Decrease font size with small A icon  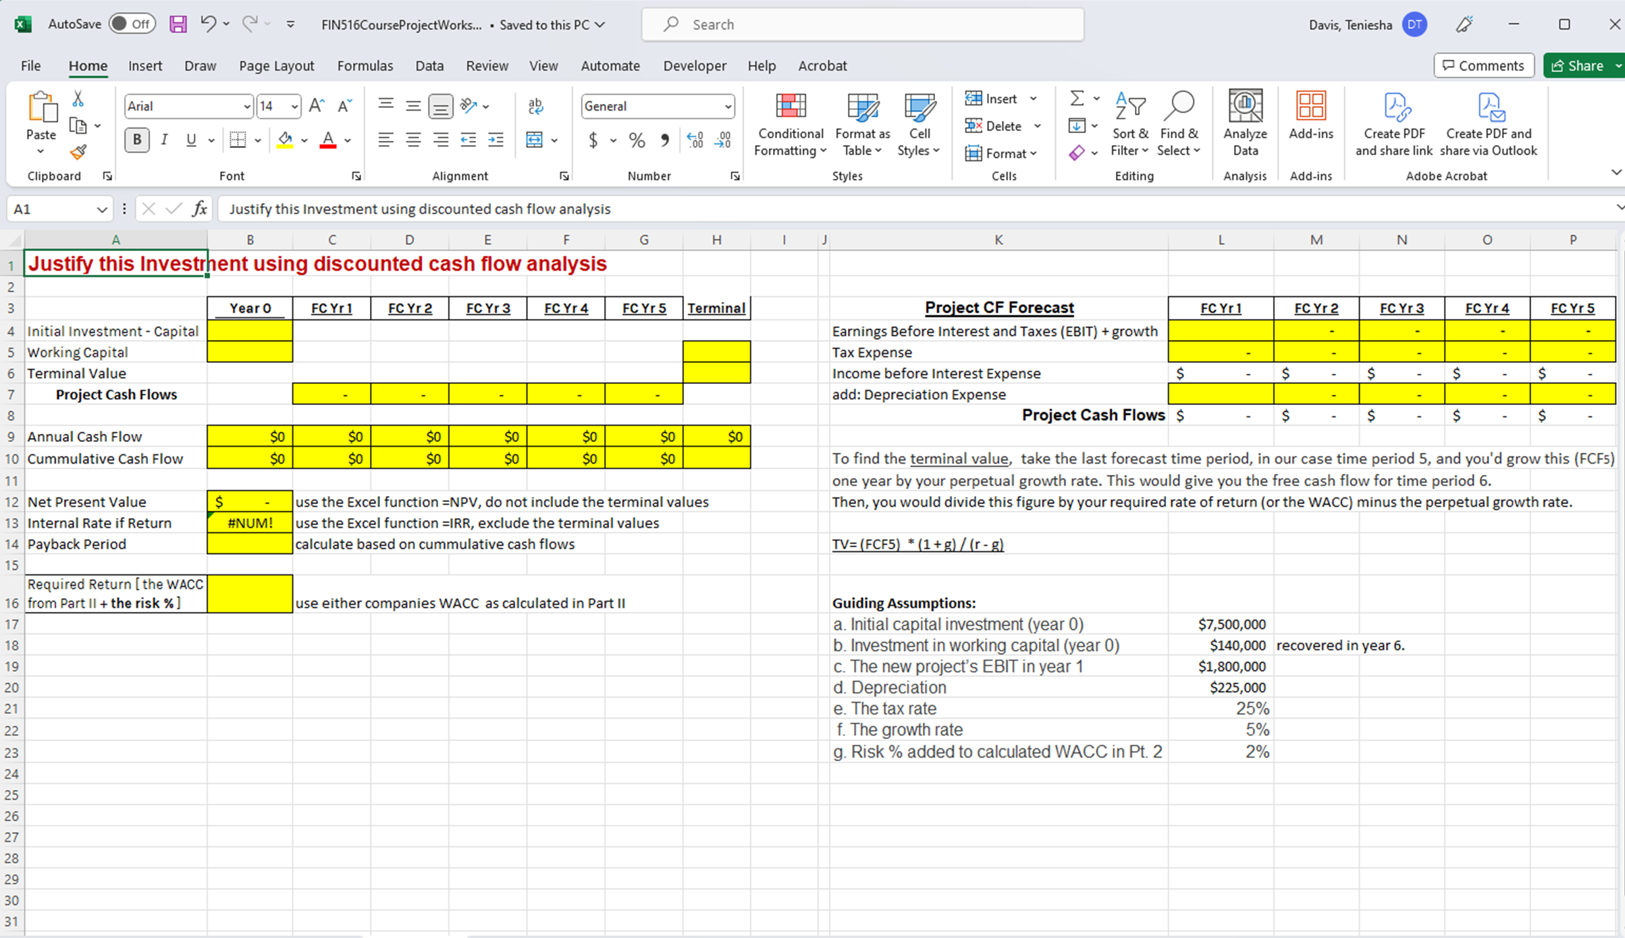[344, 106]
